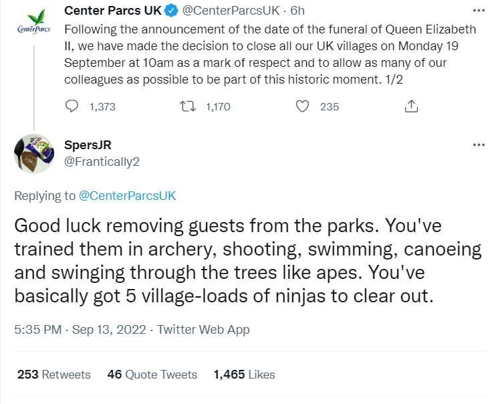Click the share upload icon
The height and width of the screenshot is (404, 490).
[412, 106]
